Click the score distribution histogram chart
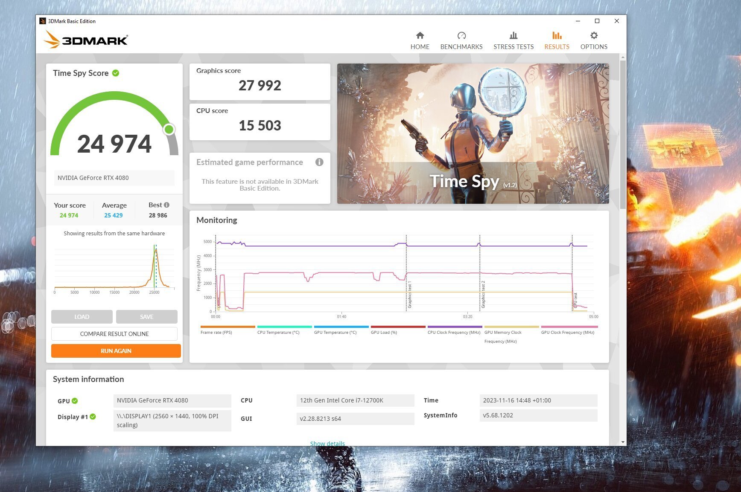 point(114,269)
